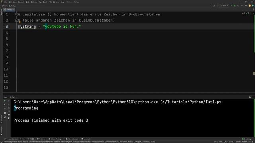Collapse the comment fold marker on line 1
255x143 pixels.
point(16,14)
